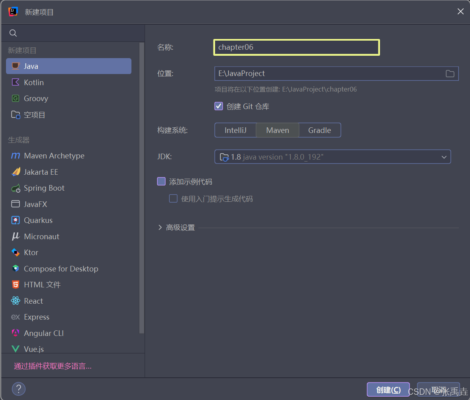Click the search magnifier icon

(13, 33)
